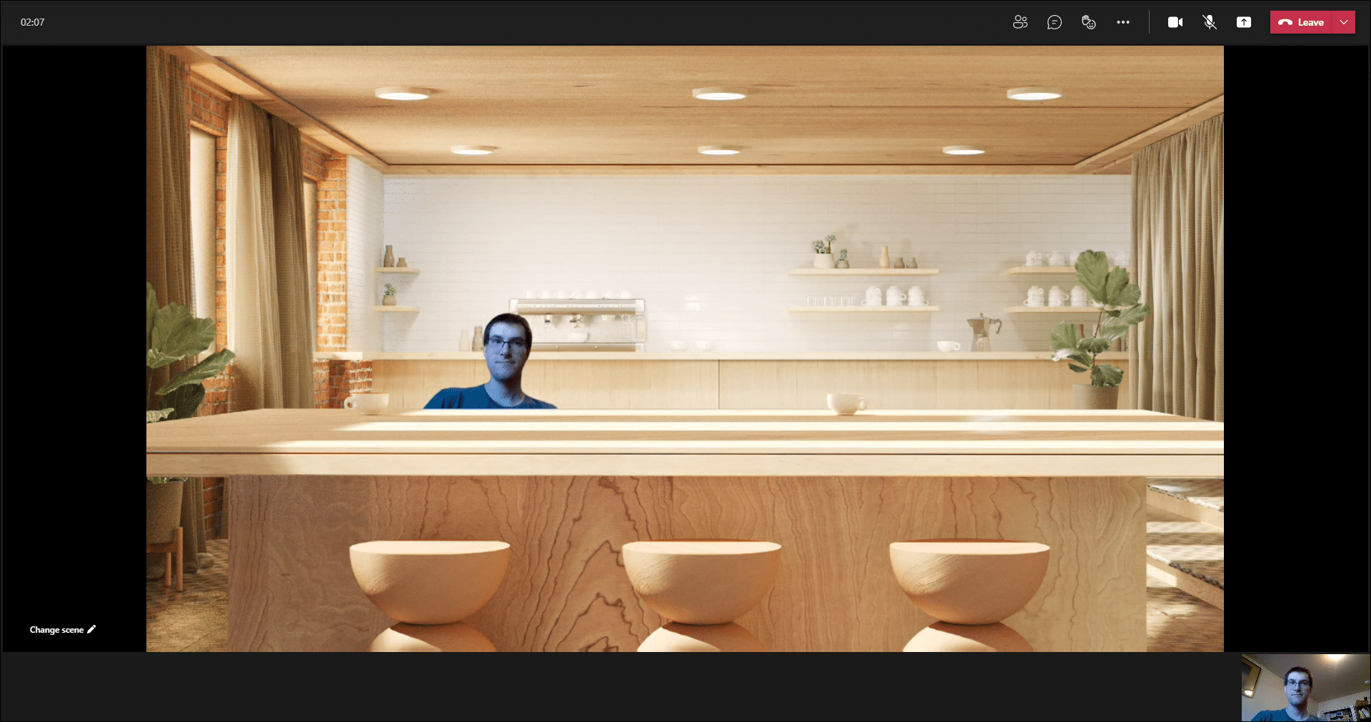Start sharing your screen

1244,22
